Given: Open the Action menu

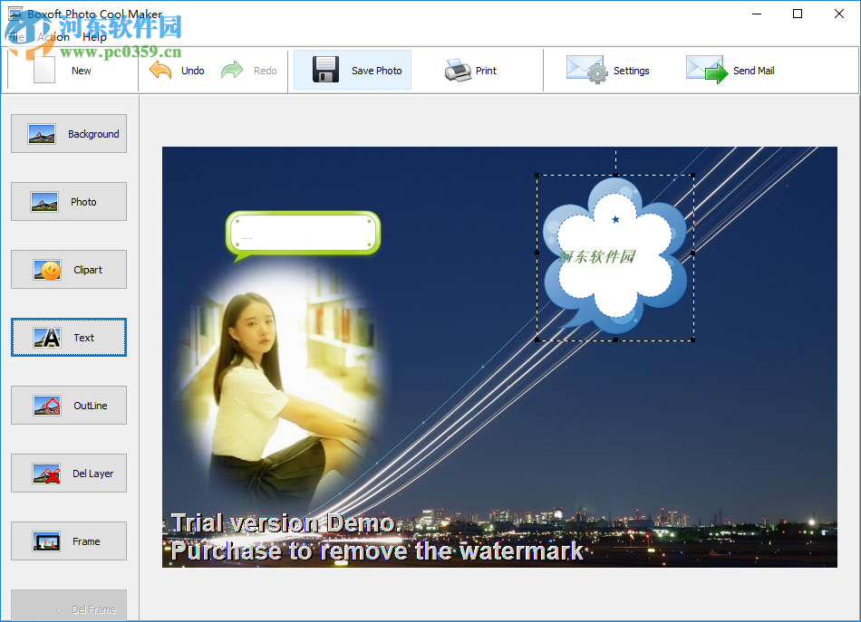Looking at the screenshot, I should pyautogui.click(x=53, y=37).
